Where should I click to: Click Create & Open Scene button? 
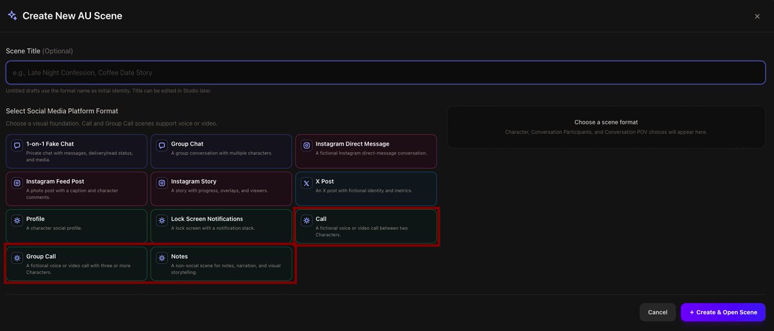tap(723, 312)
